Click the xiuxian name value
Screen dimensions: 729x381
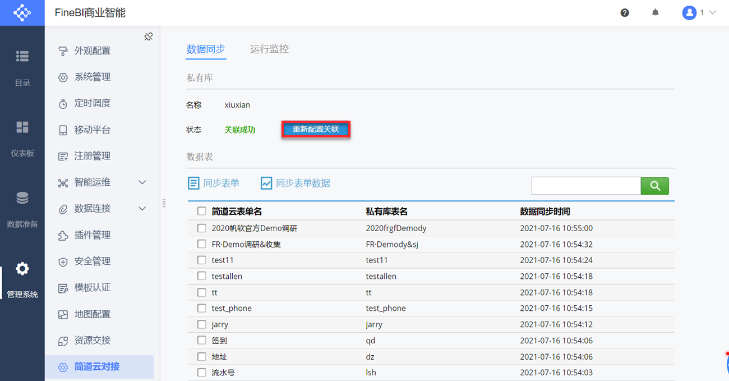pyautogui.click(x=237, y=105)
